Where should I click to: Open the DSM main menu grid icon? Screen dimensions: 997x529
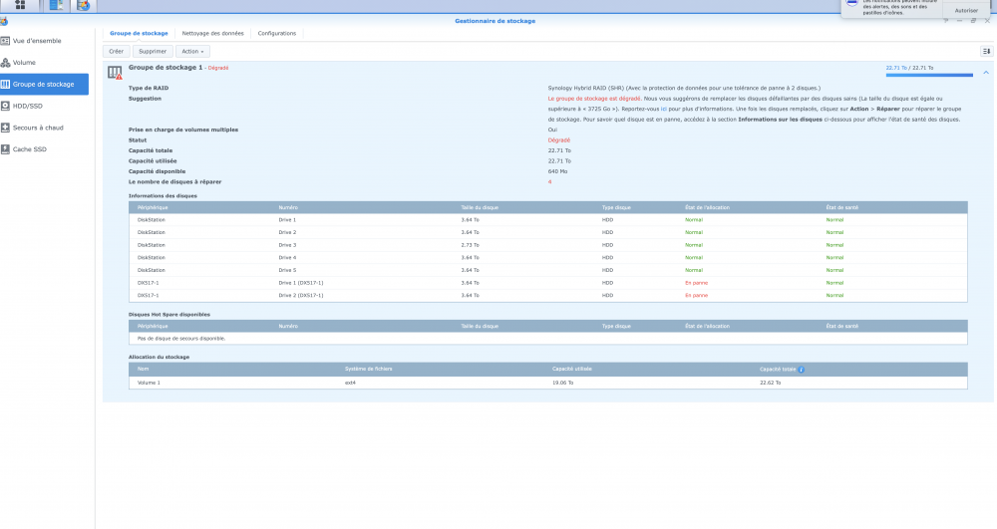coord(20,5)
